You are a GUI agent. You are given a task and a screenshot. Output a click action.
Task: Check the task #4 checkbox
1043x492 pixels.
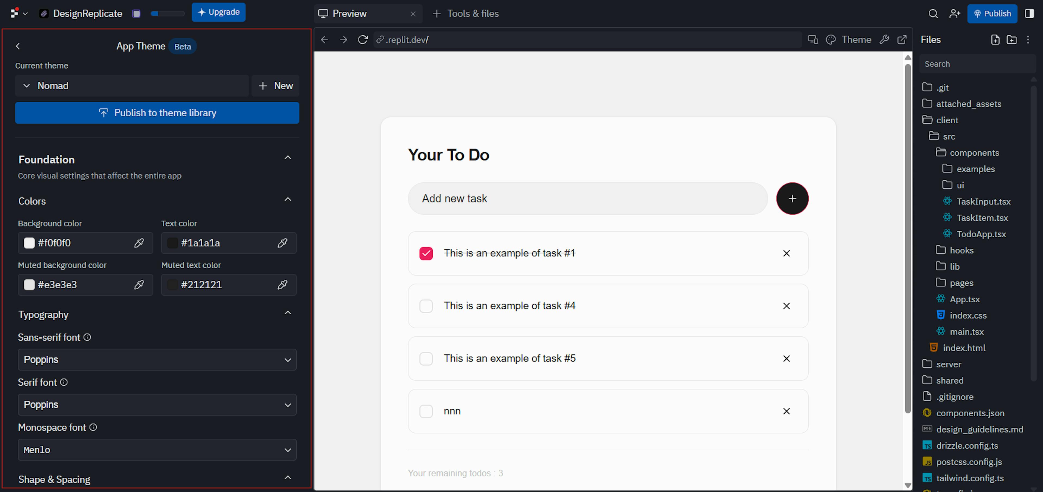426,306
